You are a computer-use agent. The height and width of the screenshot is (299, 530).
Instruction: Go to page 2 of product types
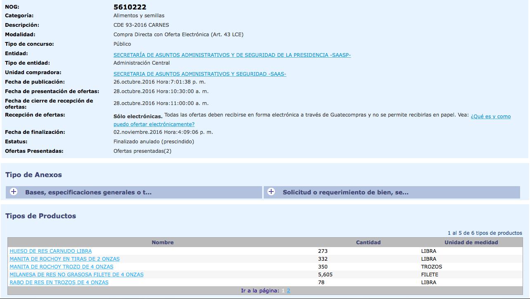[x=289, y=291]
